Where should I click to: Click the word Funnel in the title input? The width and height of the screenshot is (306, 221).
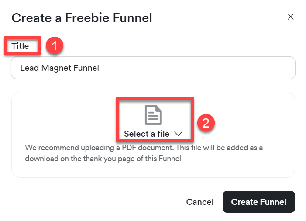87,68
